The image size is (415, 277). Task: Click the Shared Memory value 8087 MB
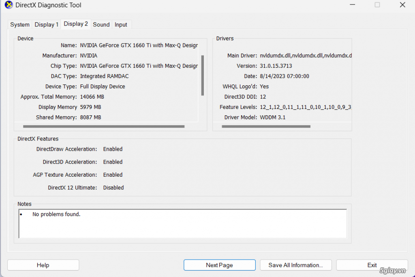[x=90, y=117]
